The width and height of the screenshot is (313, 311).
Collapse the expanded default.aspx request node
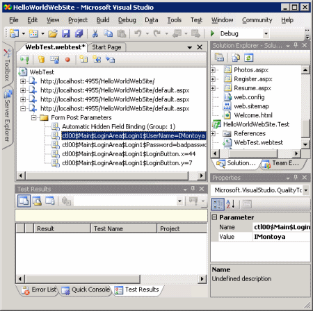[x=23, y=108]
